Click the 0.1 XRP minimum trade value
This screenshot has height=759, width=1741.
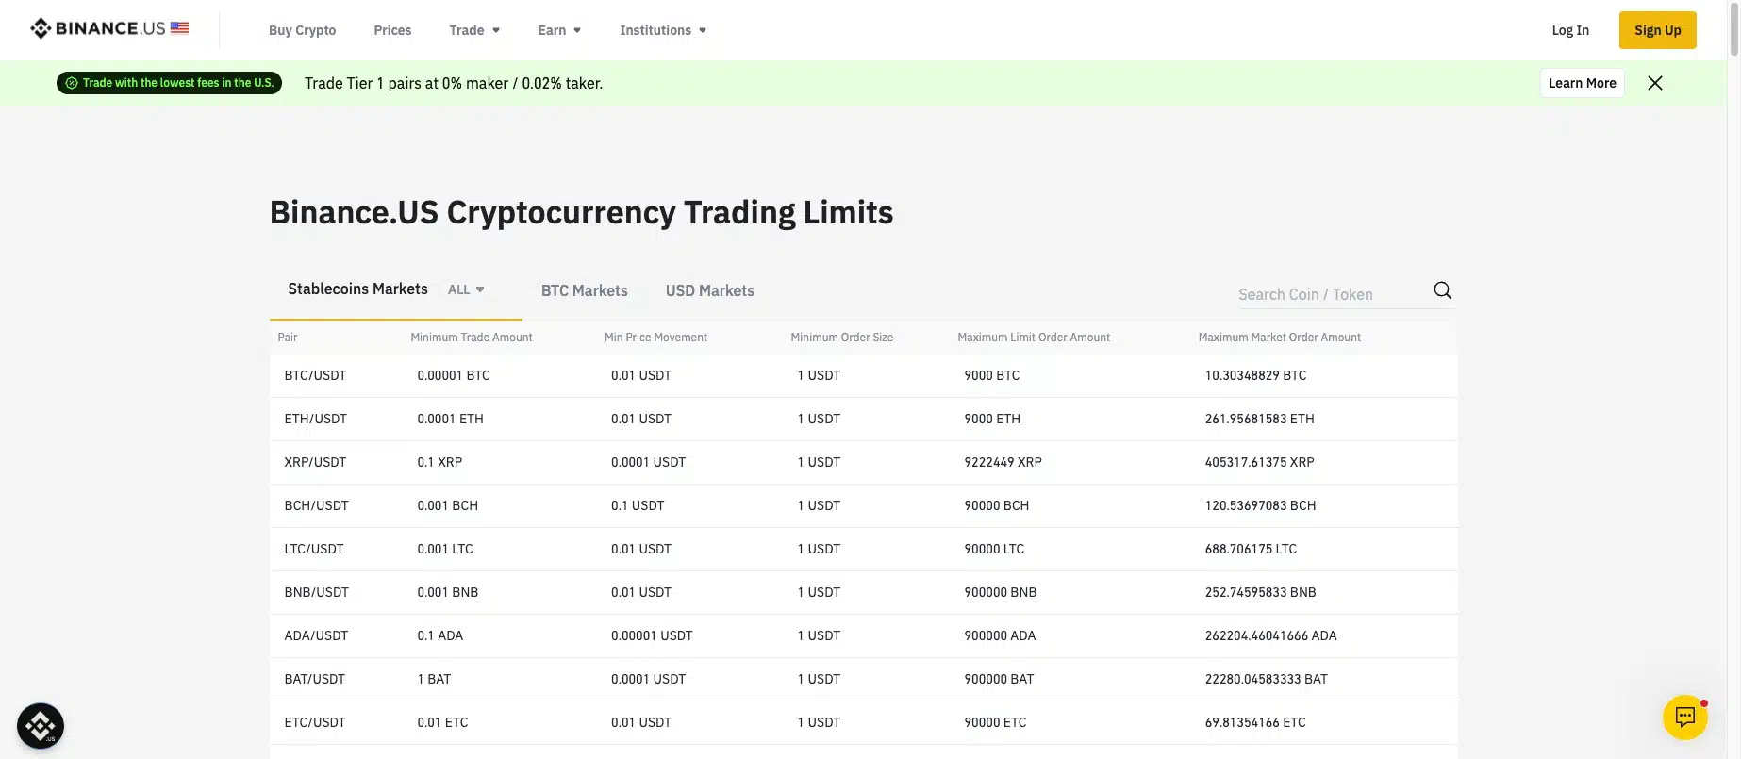(x=439, y=462)
